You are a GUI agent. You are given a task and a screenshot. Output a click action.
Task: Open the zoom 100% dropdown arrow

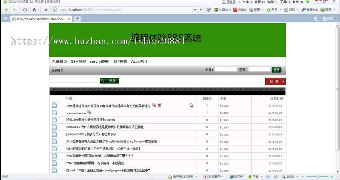[x=297, y=177]
